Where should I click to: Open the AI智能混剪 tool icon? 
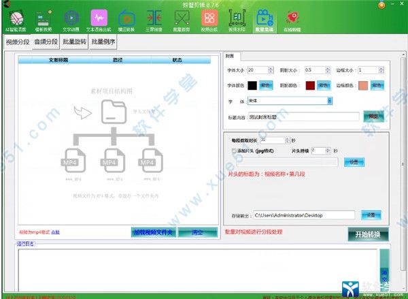click(16, 21)
